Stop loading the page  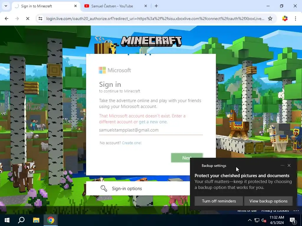click(x=27, y=19)
